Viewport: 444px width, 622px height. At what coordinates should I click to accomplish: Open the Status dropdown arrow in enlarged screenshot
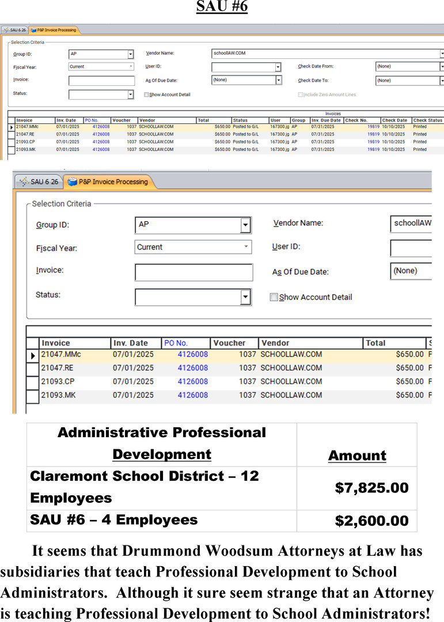coord(245,297)
